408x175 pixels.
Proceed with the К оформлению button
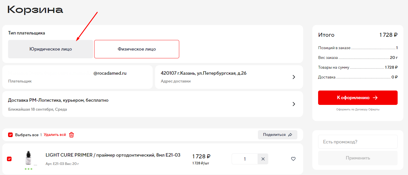pos(358,98)
